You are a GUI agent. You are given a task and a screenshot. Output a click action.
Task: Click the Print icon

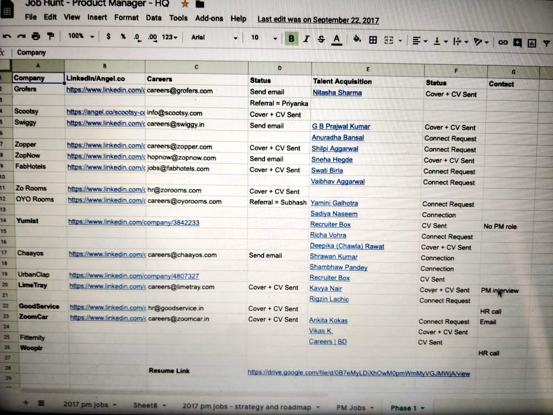(36, 36)
